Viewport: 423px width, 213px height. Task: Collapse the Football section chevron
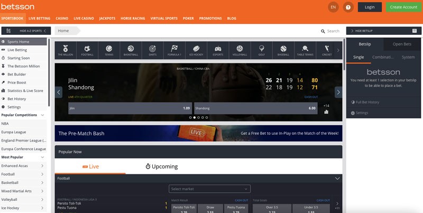(337, 178)
